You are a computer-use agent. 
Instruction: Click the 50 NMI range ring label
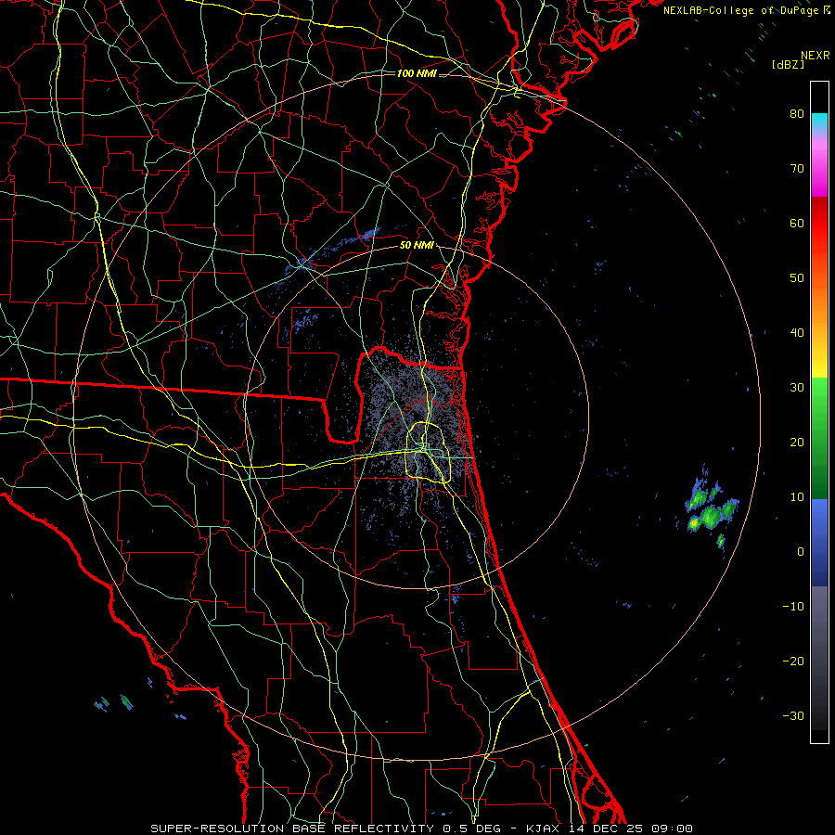pos(417,246)
